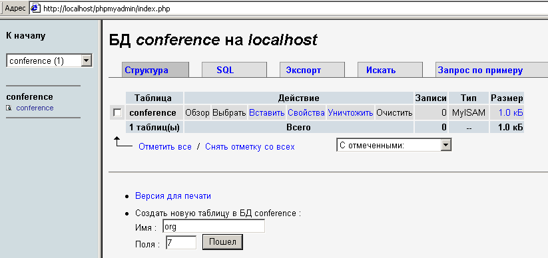Click the Пошел button
Viewport: 548px width, 258px height.
click(x=222, y=242)
